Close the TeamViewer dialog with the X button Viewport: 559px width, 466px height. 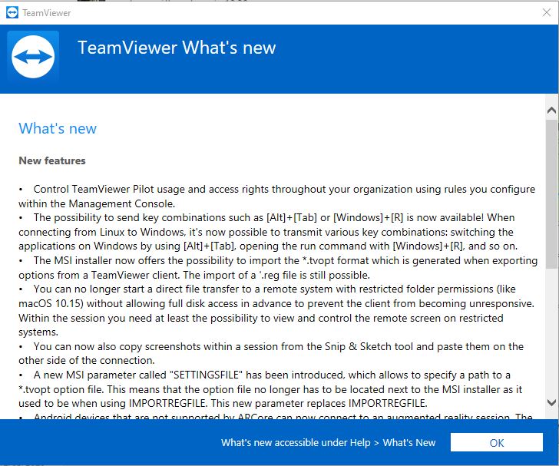click(x=541, y=12)
